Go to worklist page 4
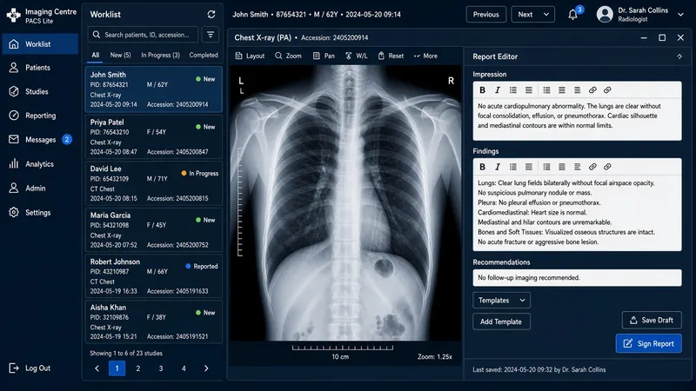 184,368
